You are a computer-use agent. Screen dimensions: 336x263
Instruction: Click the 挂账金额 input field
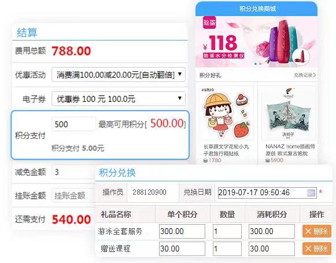(x=73, y=195)
